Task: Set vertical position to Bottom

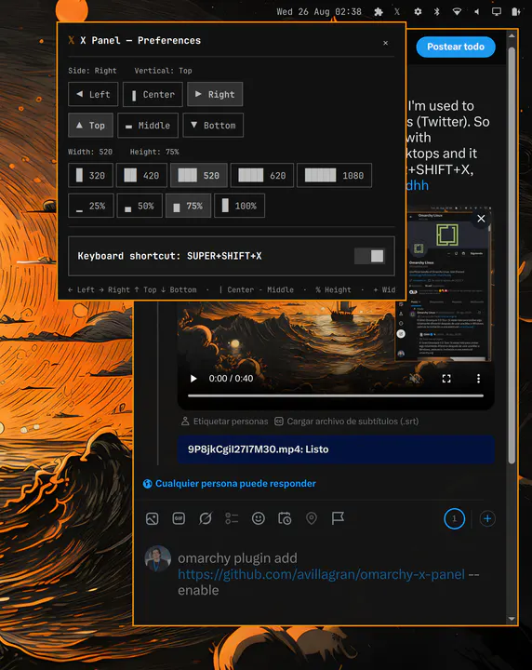Action: [x=213, y=126]
